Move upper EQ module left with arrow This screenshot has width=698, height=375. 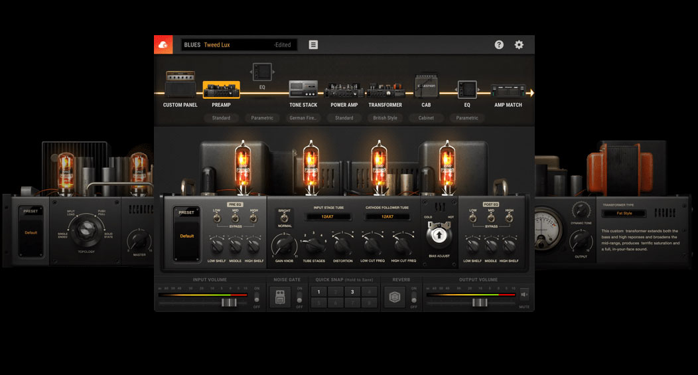251,72
